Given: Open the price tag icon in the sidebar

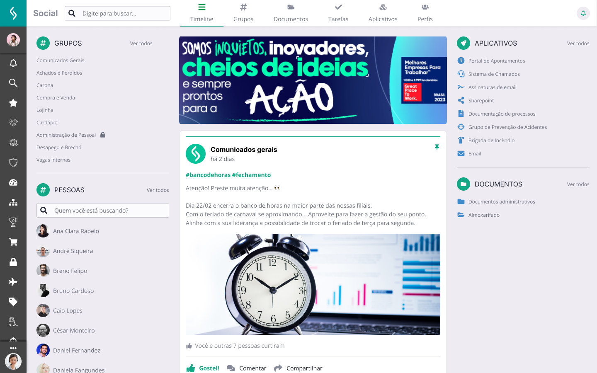Looking at the screenshot, I should coord(13,302).
